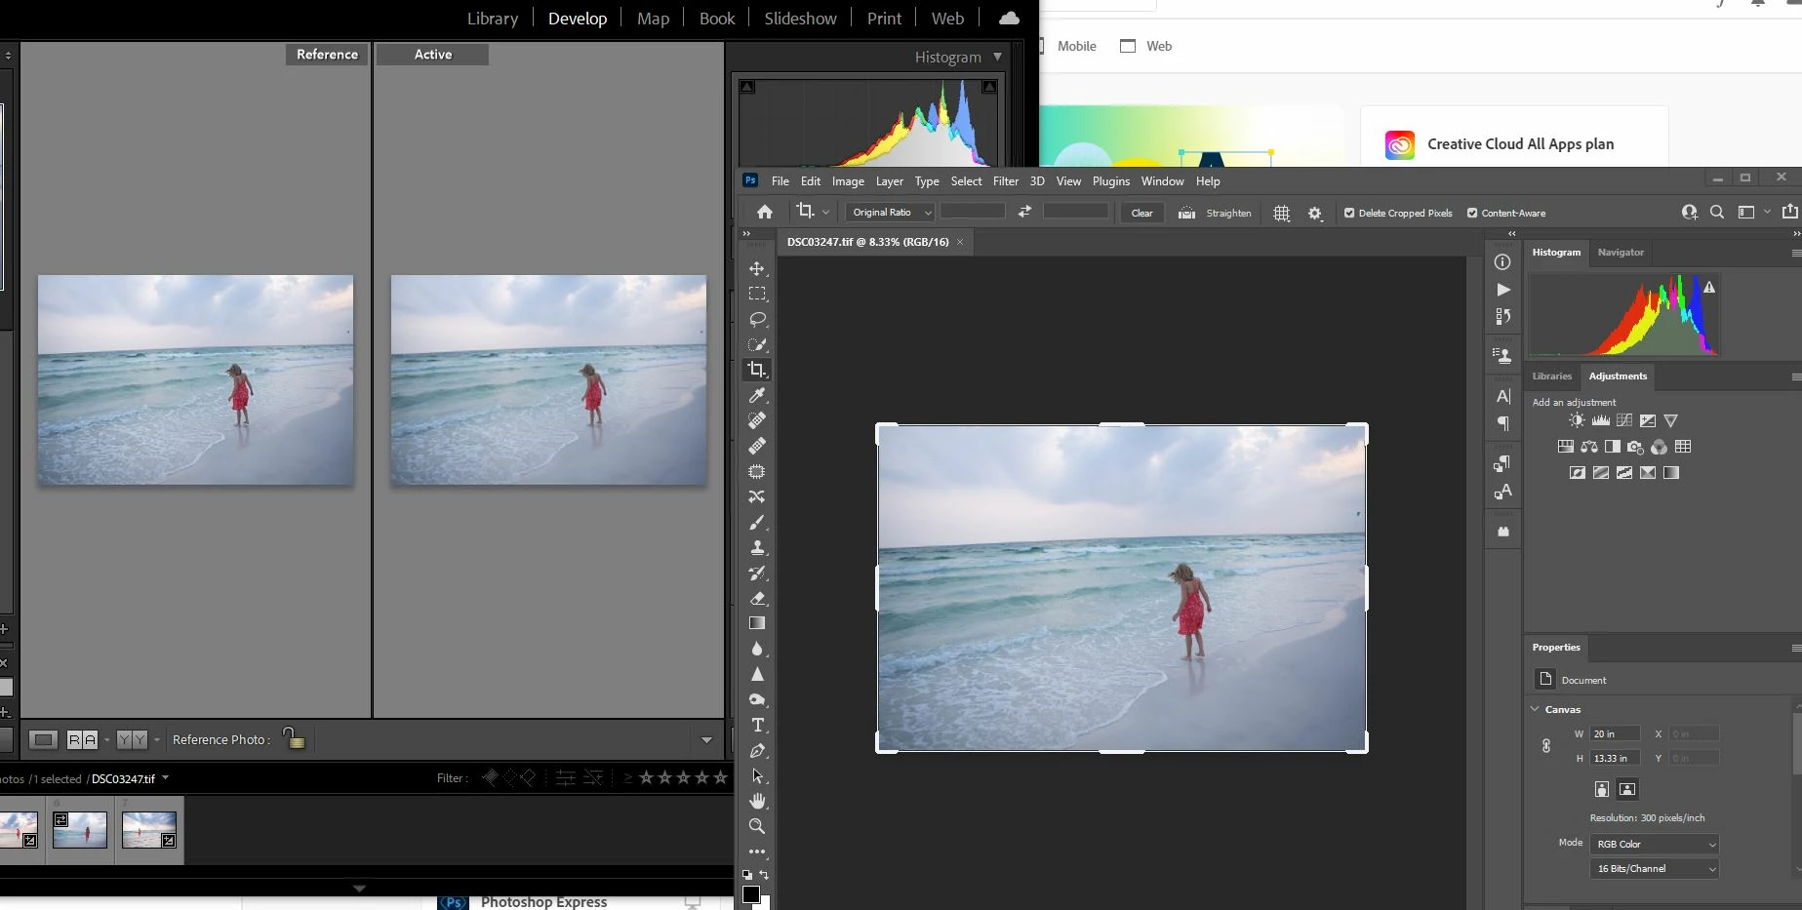Screen dimensions: 1802x910
Task: Click the Clear button in crop options
Action: pos(1141,213)
